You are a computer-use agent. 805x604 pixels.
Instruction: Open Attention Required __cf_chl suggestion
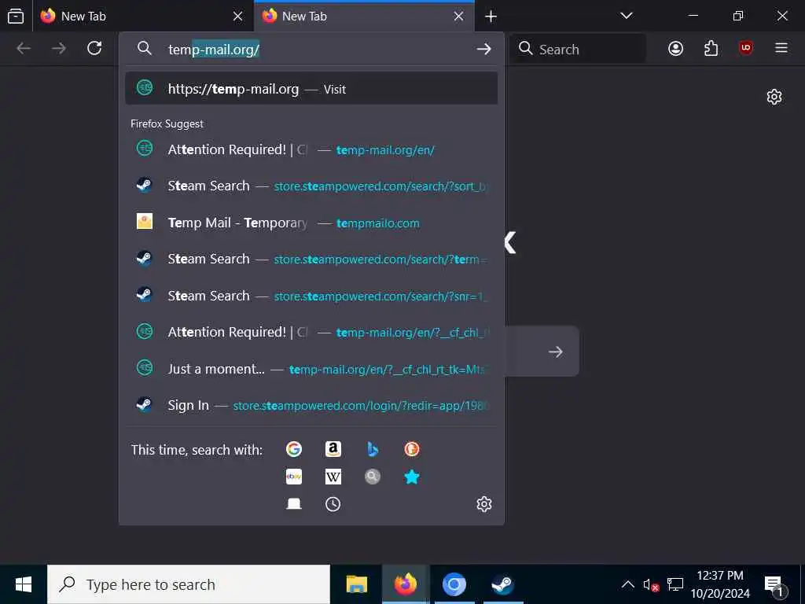(311, 333)
